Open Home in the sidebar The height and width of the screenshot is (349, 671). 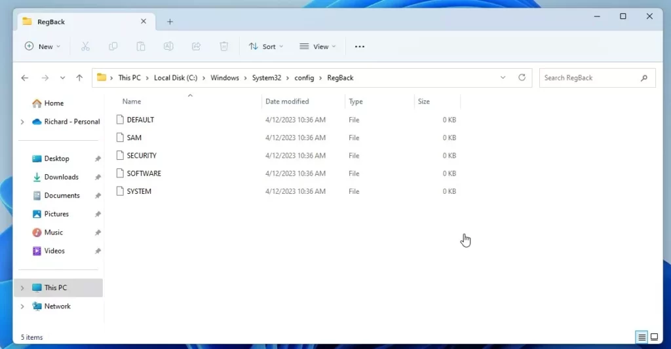click(54, 103)
